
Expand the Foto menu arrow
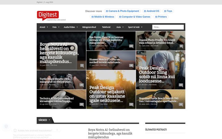click(59, 27)
